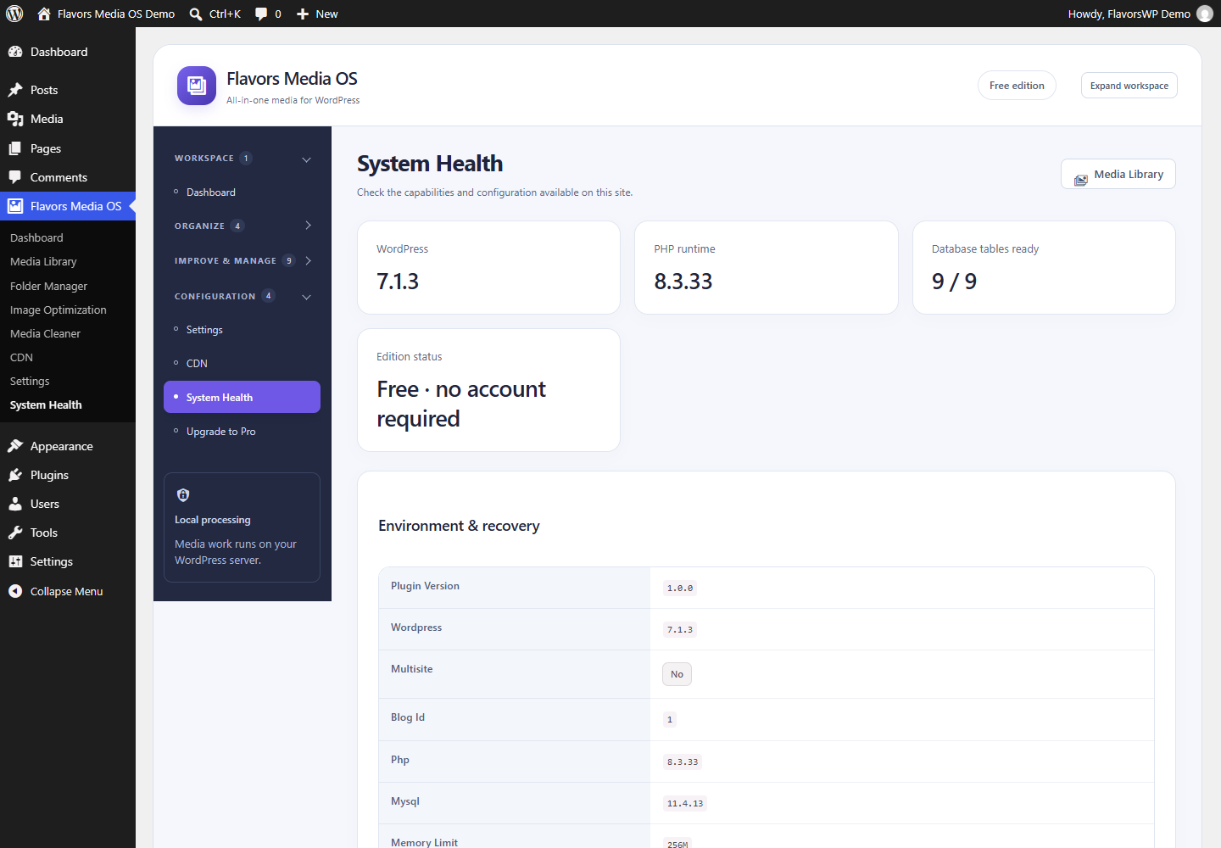Click the Collapse Menu arrow icon

tap(15, 591)
